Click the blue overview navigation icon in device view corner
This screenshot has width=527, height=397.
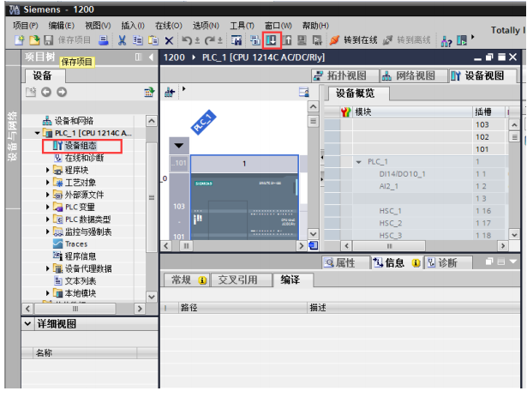pos(313,245)
